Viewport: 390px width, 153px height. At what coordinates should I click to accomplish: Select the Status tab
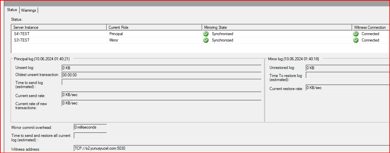click(12, 10)
